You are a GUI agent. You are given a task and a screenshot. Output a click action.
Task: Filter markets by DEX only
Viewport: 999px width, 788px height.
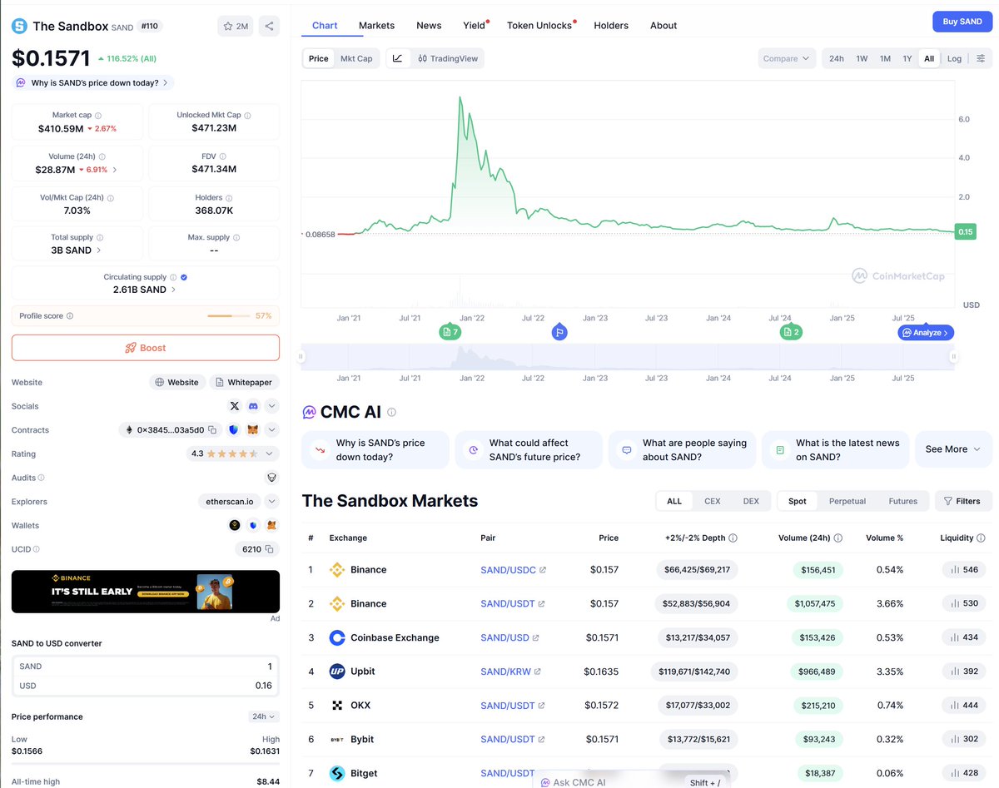[750, 501]
